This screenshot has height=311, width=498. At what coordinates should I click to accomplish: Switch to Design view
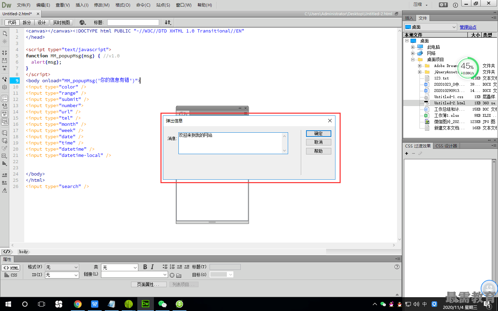pyautogui.click(x=42, y=22)
